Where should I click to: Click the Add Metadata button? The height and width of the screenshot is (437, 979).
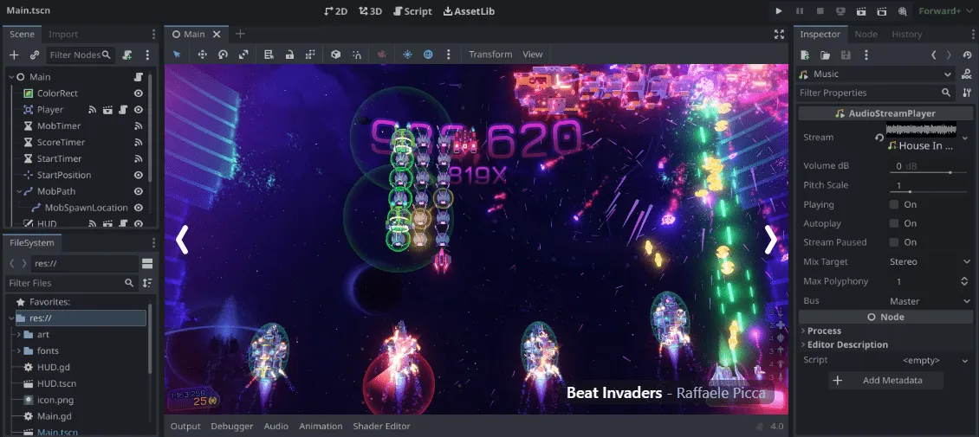click(885, 380)
